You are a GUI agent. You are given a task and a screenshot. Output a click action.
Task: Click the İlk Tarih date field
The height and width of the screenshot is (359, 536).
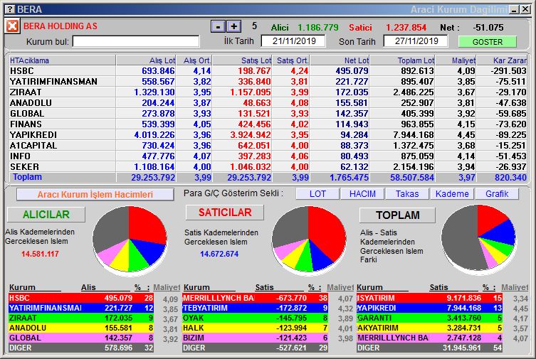[x=293, y=41]
